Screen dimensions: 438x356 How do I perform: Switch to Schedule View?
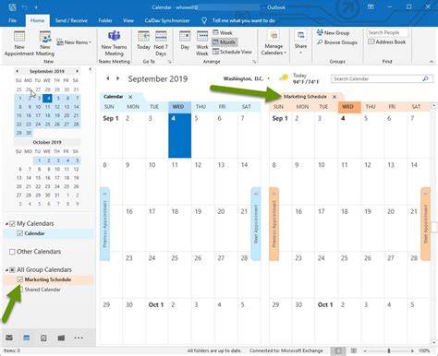[232, 52]
